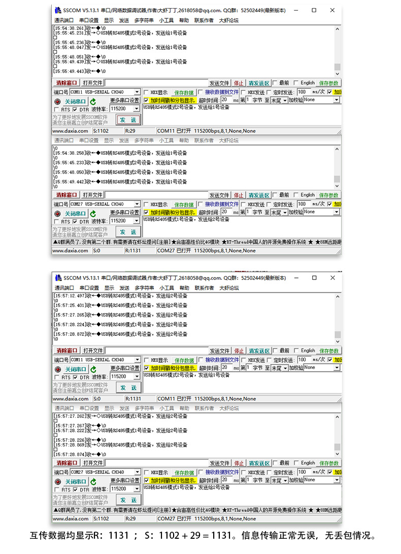Toggle HEX显示 checkbox in the topmost COM11 panel
401x554 pixels.
(x=146, y=92)
